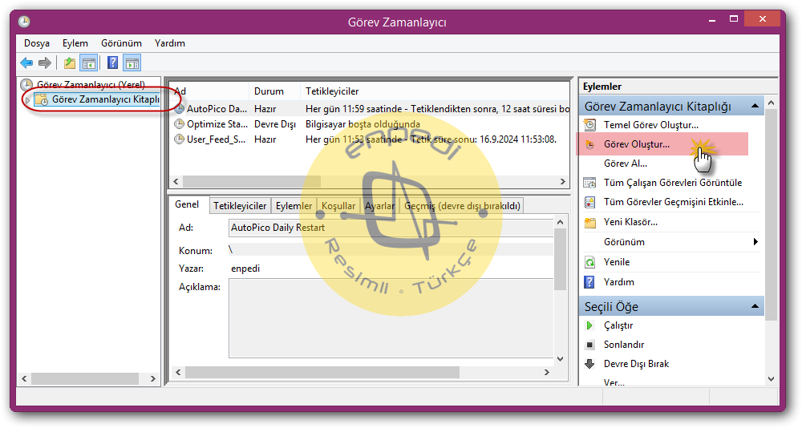Collapse the Görev Zamanlayıcı Kitaplığı actions section
This screenshot has width=802, height=428.
coord(755,106)
